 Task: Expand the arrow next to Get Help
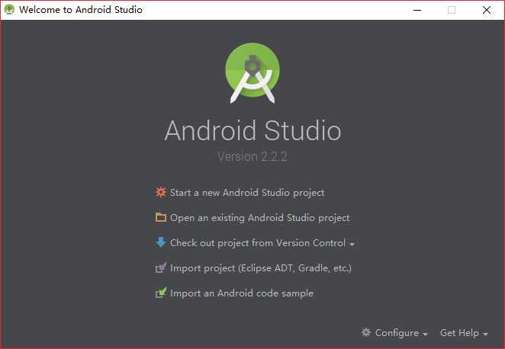(x=485, y=335)
